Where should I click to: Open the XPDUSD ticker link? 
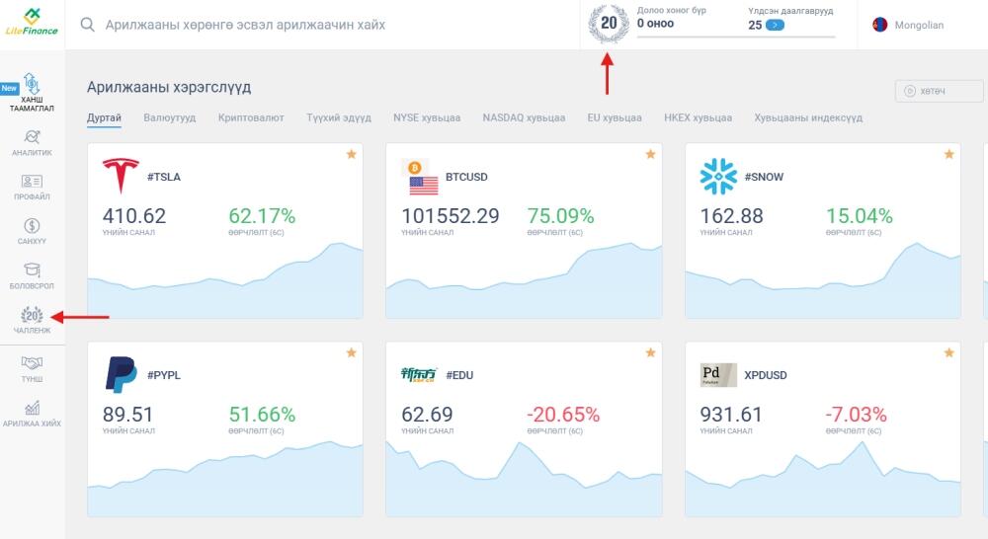[766, 375]
